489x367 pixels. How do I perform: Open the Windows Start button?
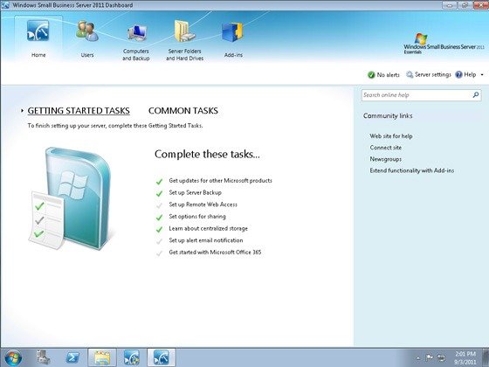pyautogui.click(x=13, y=357)
